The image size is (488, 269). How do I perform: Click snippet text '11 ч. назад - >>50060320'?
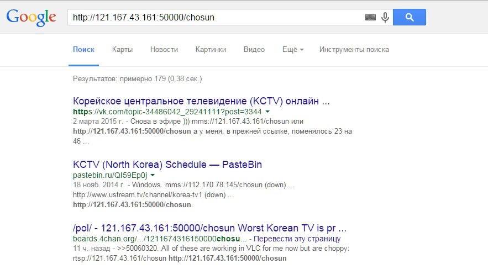(x=116, y=249)
